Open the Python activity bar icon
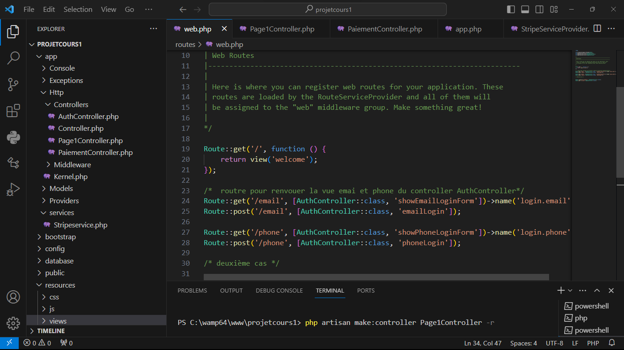The height and width of the screenshot is (350, 624). (x=13, y=137)
